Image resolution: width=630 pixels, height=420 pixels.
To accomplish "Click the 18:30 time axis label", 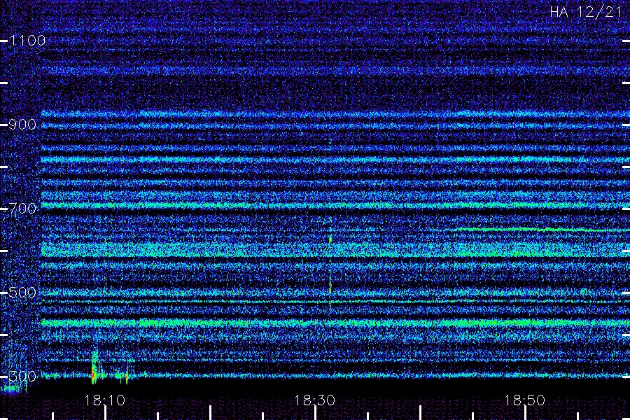I will click(x=314, y=400).
